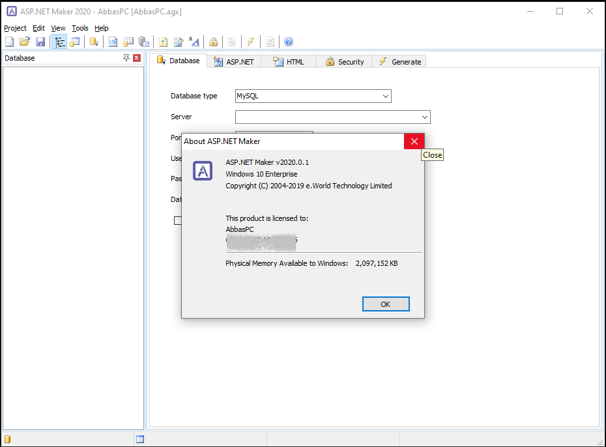This screenshot has width=606, height=447.
Task: Click the yellow database cylinder toolbar icon
Action: 94,42
